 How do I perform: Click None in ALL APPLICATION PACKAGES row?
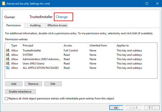click(x=93, y=68)
